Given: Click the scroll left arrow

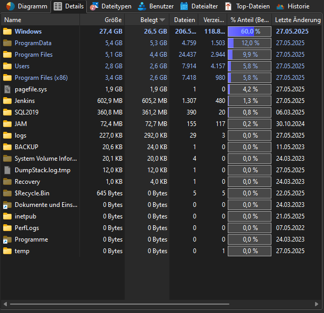Looking at the screenshot, I should (x=5, y=304).
